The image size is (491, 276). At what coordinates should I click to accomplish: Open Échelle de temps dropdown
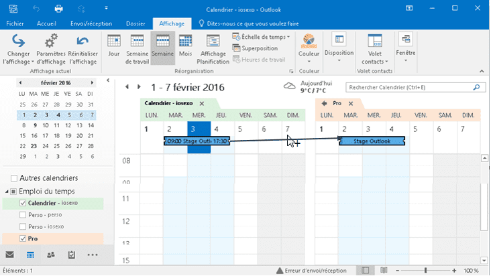point(261,37)
